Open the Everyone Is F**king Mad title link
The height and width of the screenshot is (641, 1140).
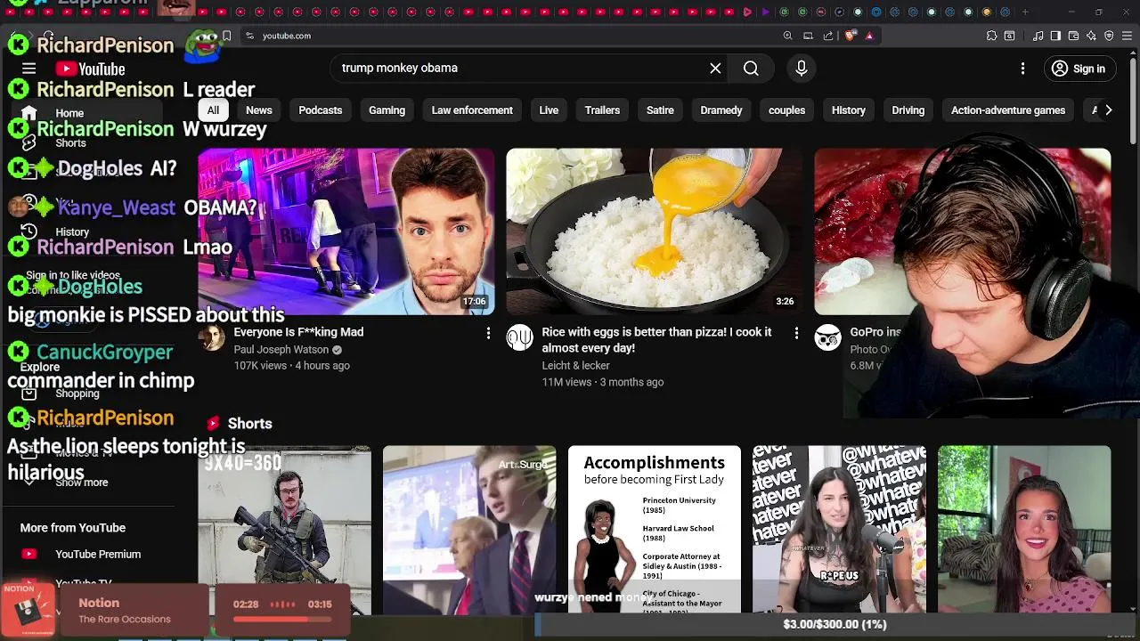(x=298, y=332)
